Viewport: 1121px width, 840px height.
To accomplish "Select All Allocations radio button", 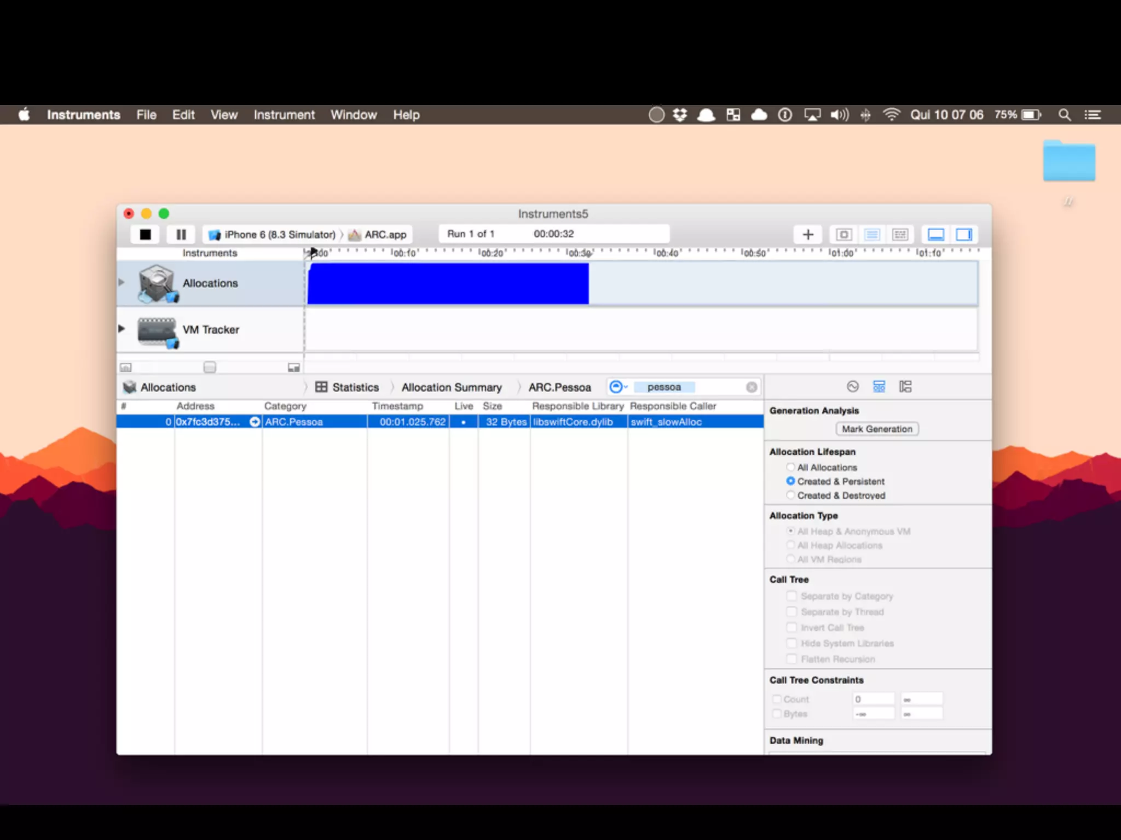I will tap(790, 467).
